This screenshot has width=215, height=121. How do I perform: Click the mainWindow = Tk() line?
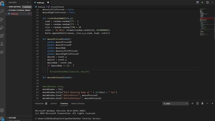point(53,89)
